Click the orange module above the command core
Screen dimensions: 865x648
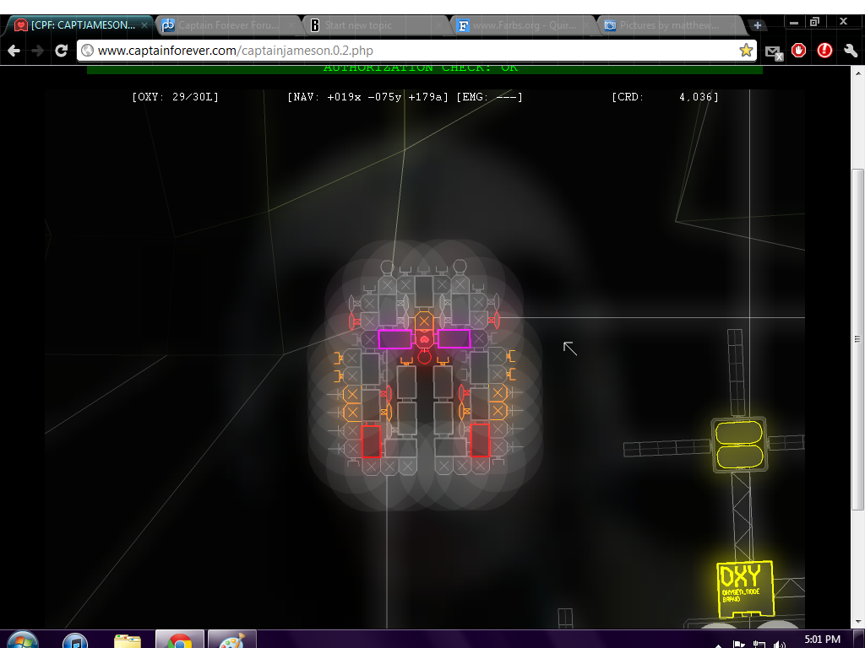pos(424,321)
